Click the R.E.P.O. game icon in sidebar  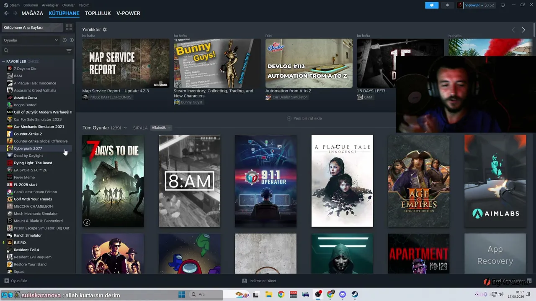(x=10, y=242)
